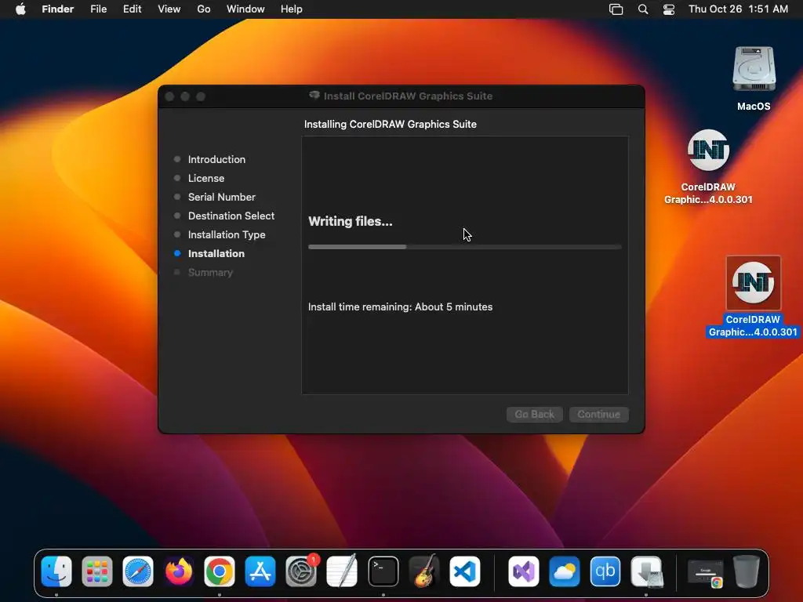This screenshot has height=602, width=803.
Task: Select the active Installation step
Action: click(x=216, y=253)
